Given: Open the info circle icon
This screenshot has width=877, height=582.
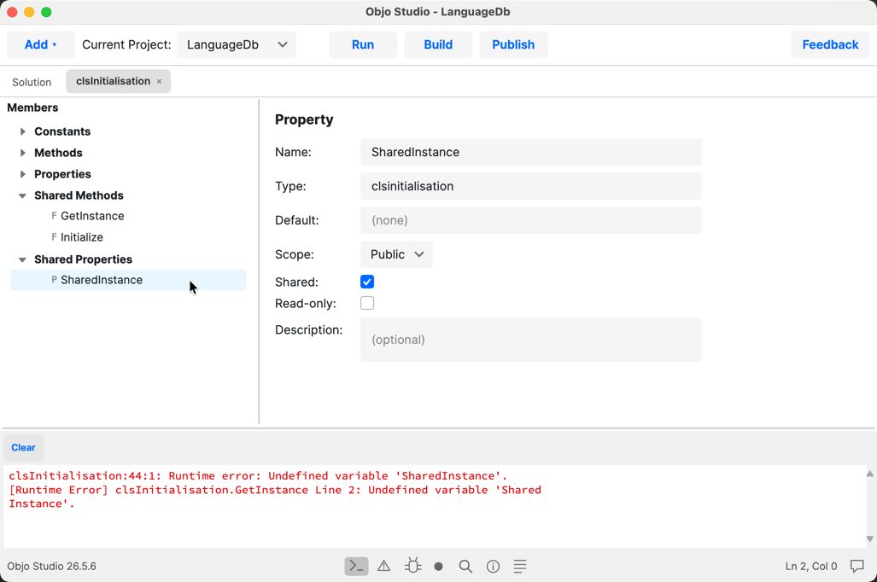Looking at the screenshot, I should (x=493, y=567).
